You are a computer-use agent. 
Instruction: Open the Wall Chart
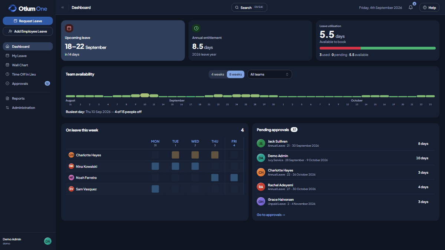[x=28, y=65]
